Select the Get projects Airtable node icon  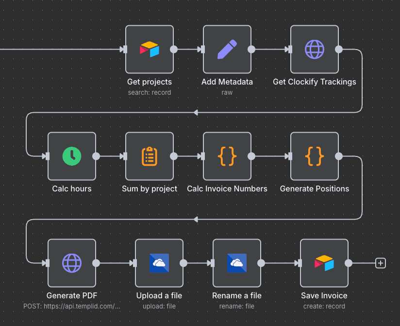[x=150, y=49]
